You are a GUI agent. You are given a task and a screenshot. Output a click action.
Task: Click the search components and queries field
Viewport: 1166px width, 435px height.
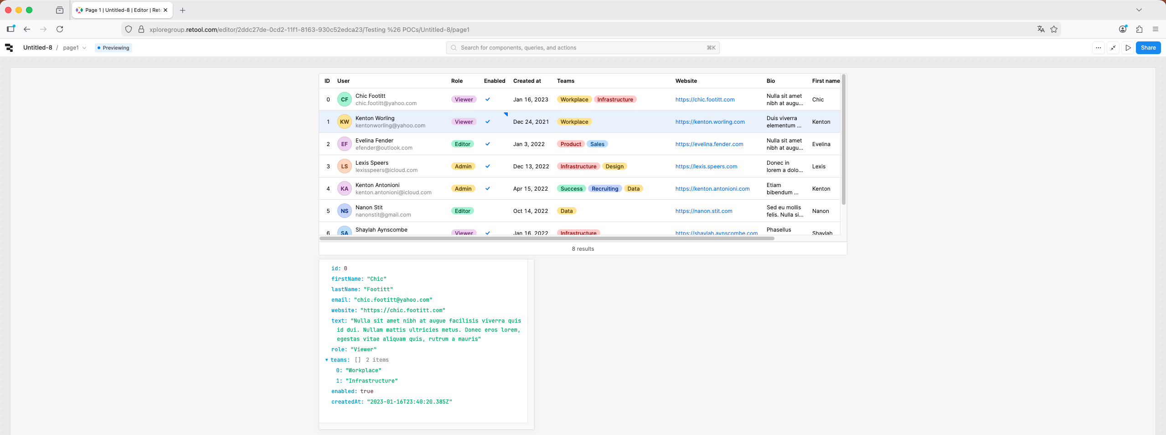point(583,48)
